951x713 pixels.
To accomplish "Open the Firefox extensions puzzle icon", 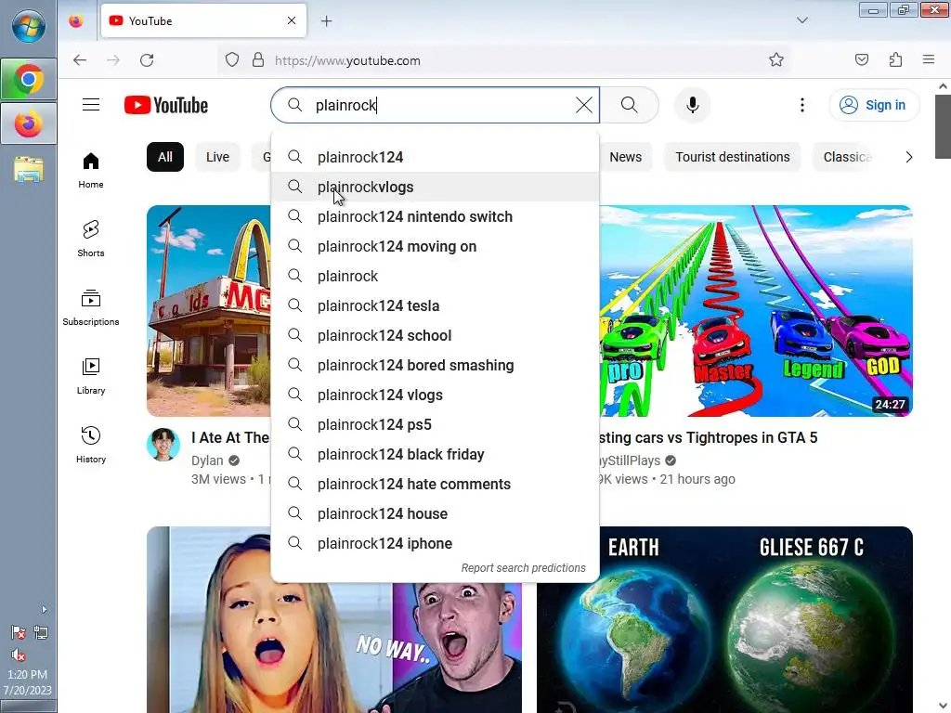I will [895, 59].
